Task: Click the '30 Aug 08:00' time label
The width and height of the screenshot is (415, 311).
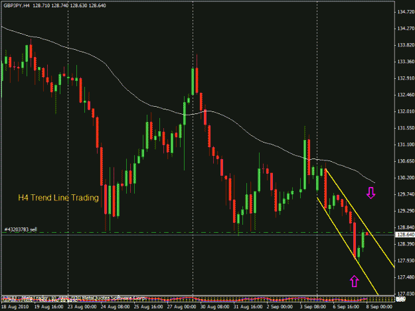Action: (214, 307)
